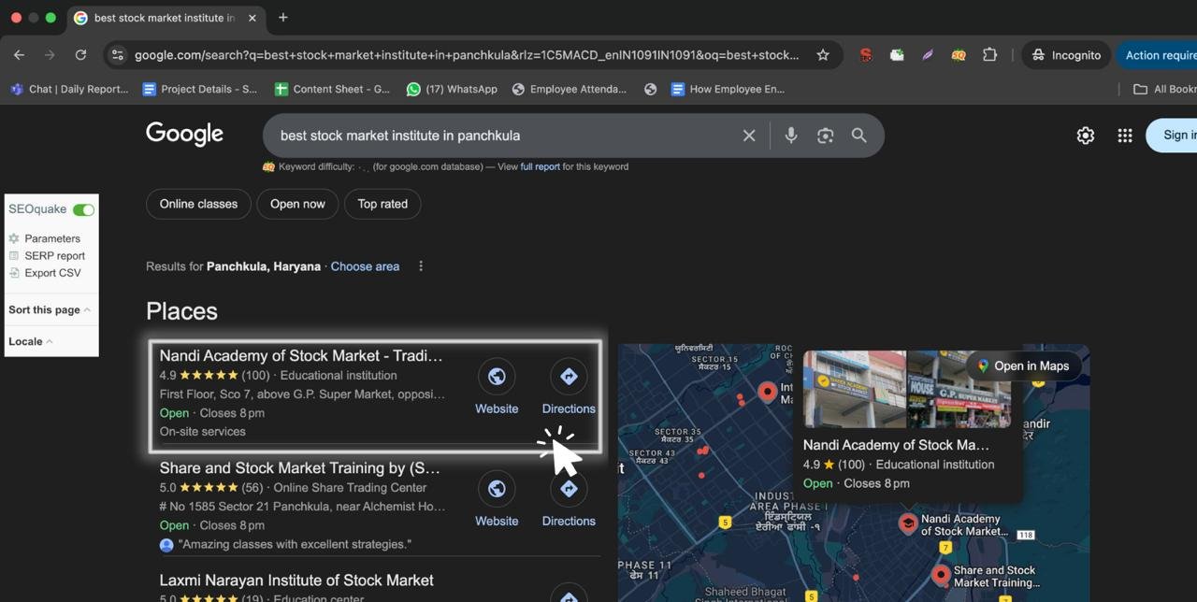
Task: Click the Nandi Academy storefront photo
Action: click(855, 389)
